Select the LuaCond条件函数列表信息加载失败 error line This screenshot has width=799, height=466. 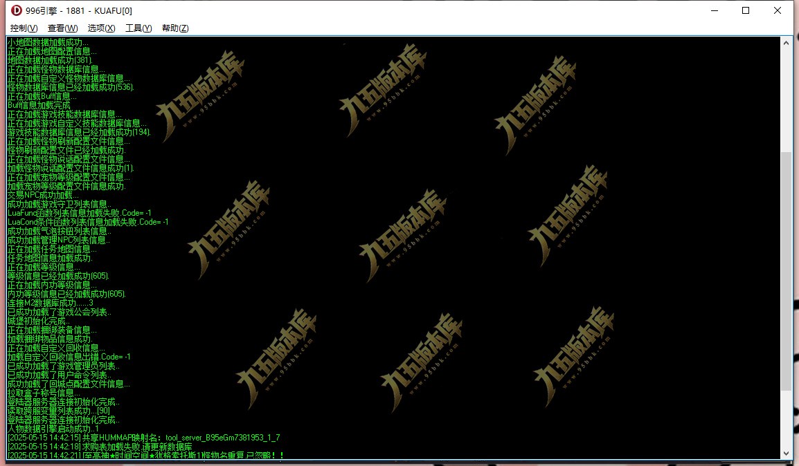click(88, 223)
